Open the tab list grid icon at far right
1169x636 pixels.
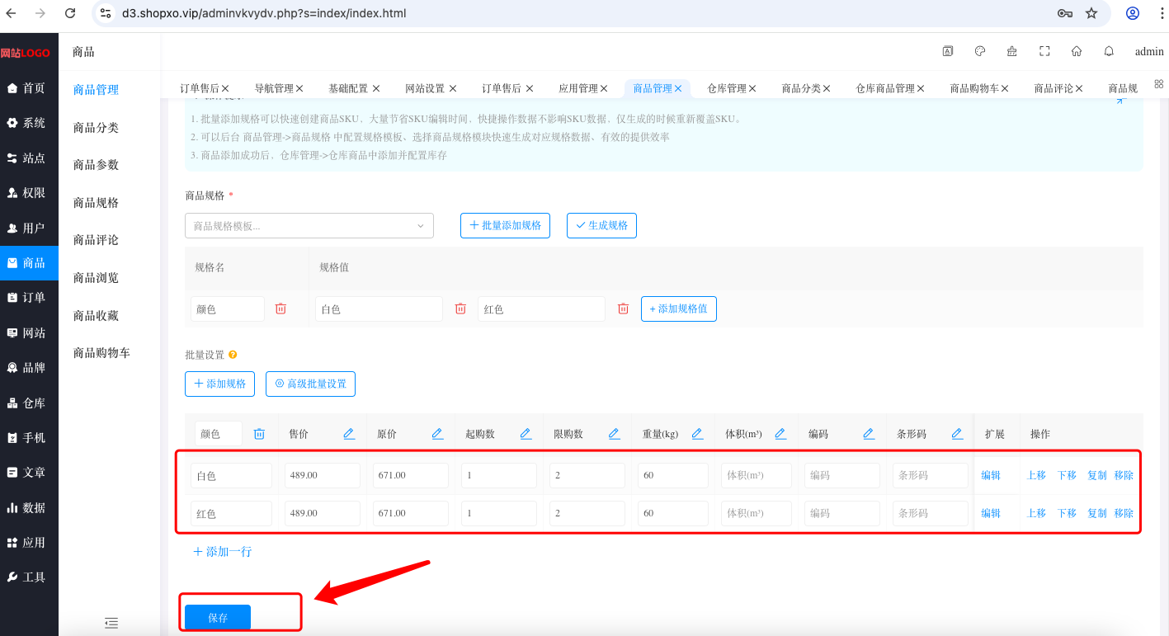pyautogui.click(x=1158, y=84)
